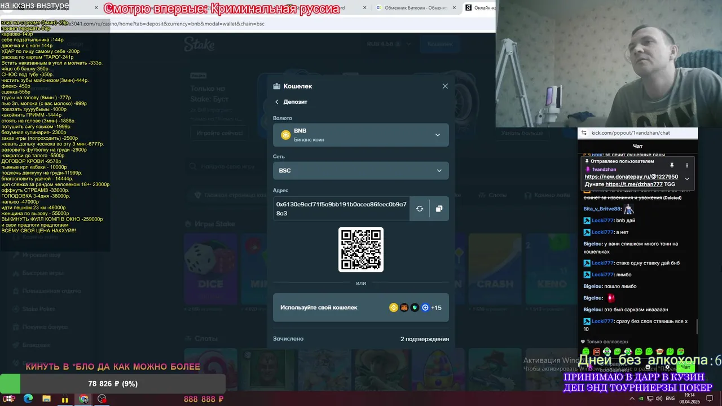
Task: Click Locki777 in the 'bnb дай' message
Action: coord(602,220)
